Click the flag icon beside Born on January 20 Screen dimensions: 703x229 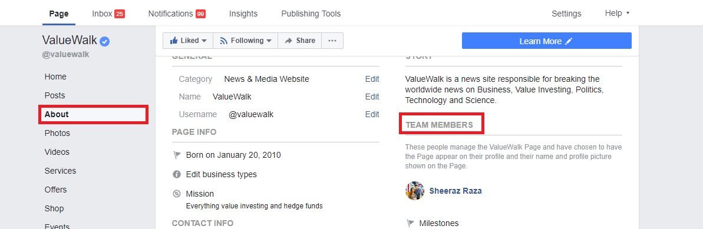[x=177, y=155]
